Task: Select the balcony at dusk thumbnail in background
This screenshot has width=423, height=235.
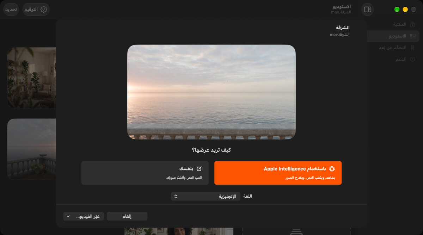Action: pos(32,149)
